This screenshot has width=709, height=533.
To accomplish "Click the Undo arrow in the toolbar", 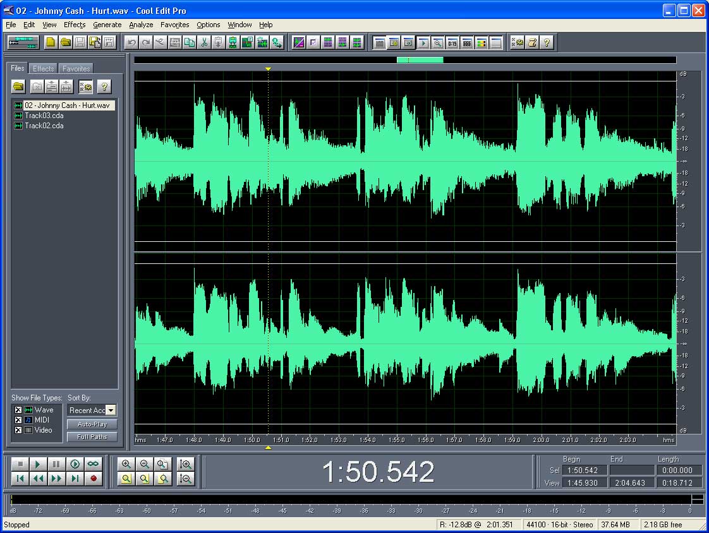I will (131, 42).
